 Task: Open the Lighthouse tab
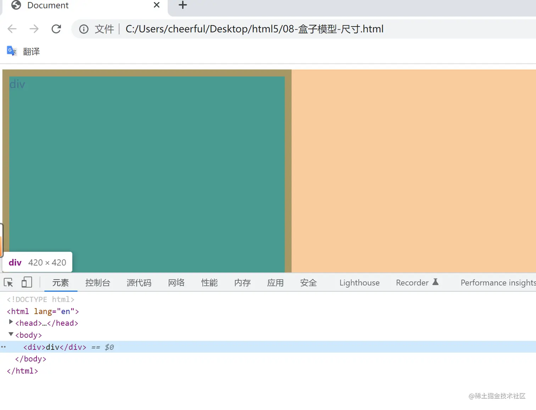(359, 283)
